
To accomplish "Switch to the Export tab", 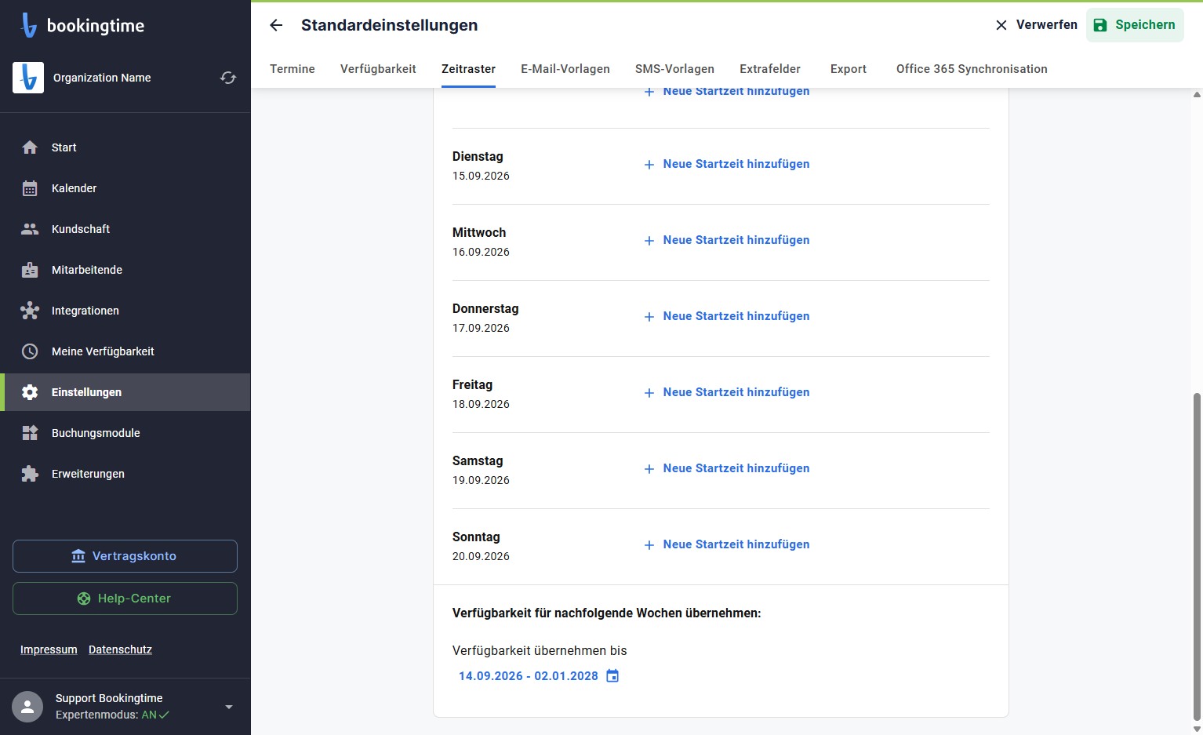I will pyautogui.click(x=849, y=69).
